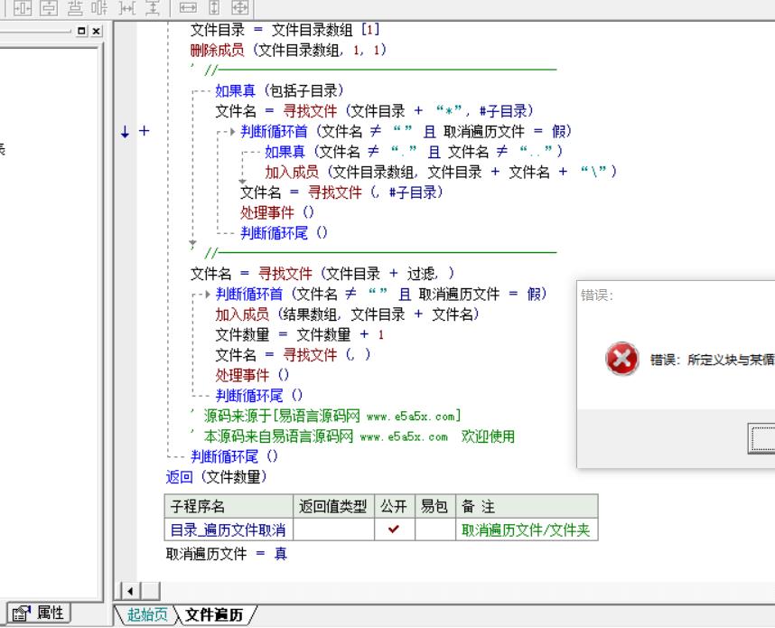
Task: Click the equal vertical spacing toolbar icon
Action: coord(154,7)
